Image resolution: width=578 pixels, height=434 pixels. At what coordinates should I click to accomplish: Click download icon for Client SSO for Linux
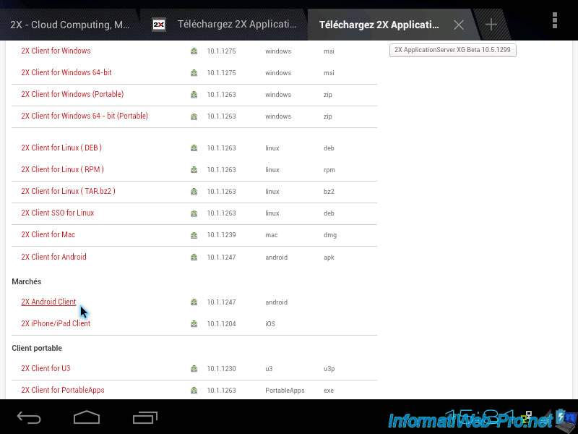(194, 213)
